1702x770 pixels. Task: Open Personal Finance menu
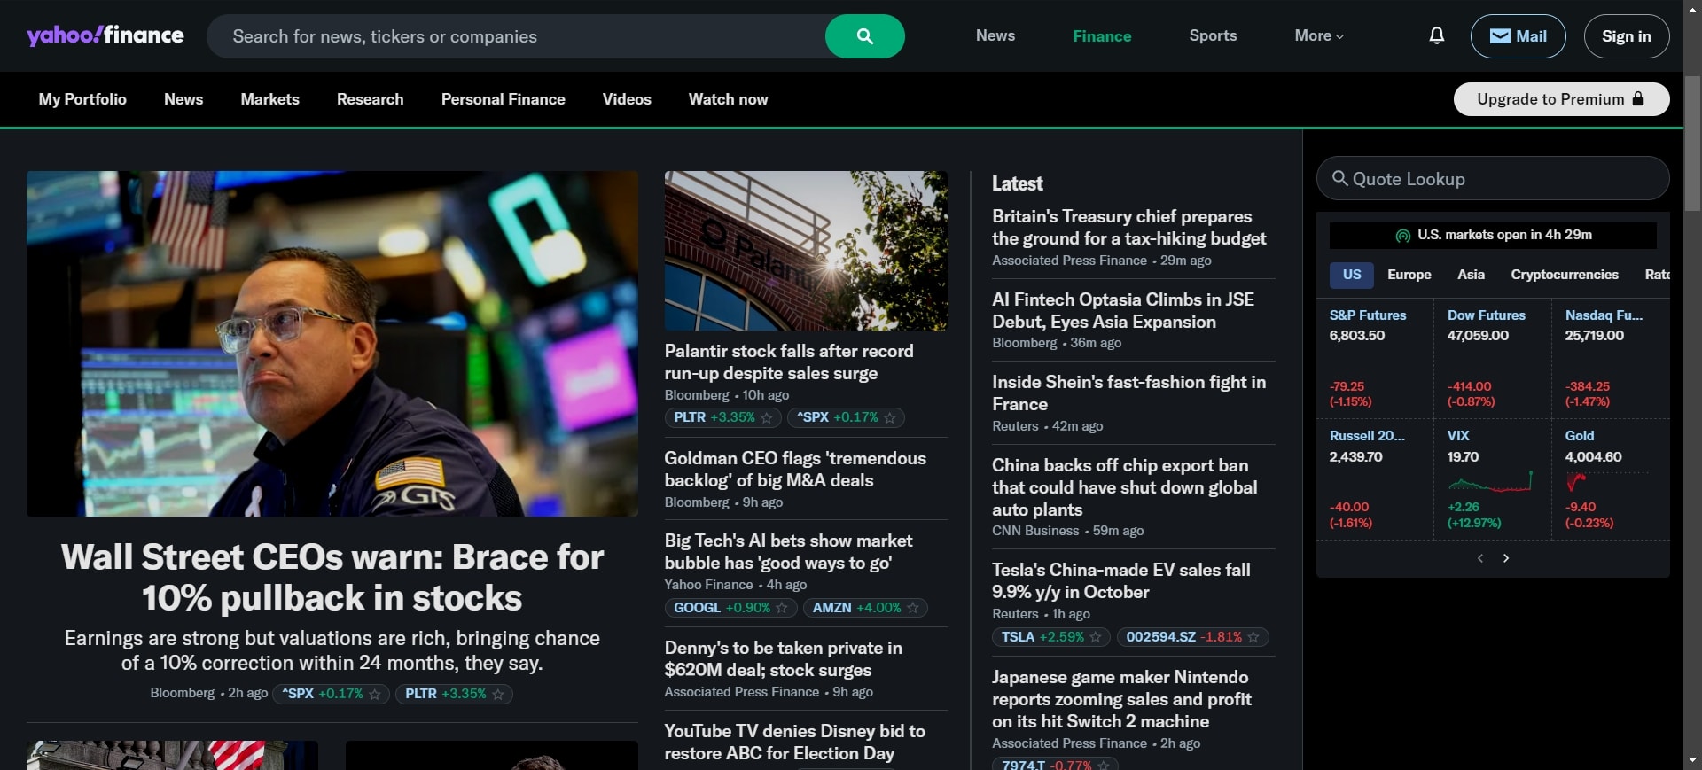click(x=503, y=99)
